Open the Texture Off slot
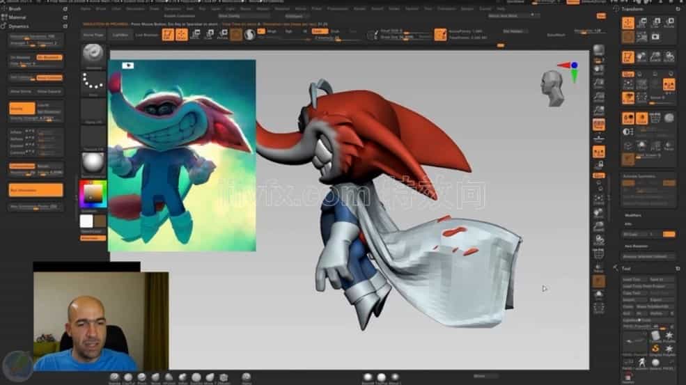 point(93,137)
